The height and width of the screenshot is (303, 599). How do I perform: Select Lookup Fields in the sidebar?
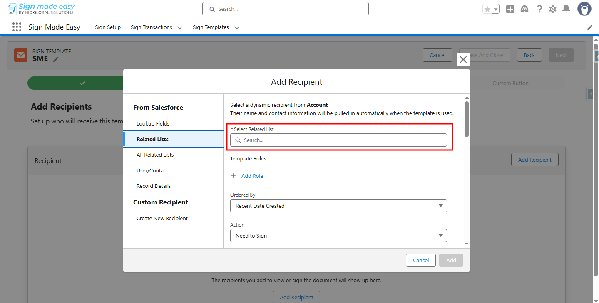153,123
